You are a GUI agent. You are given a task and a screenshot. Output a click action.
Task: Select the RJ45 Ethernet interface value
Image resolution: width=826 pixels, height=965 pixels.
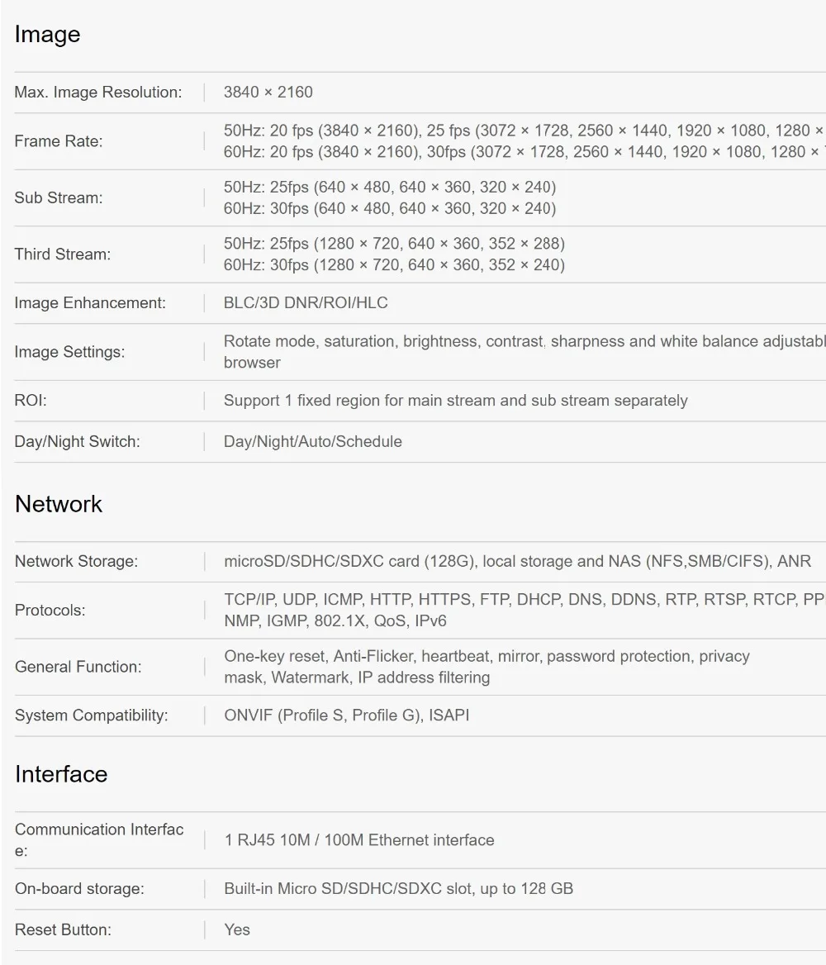[359, 840]
